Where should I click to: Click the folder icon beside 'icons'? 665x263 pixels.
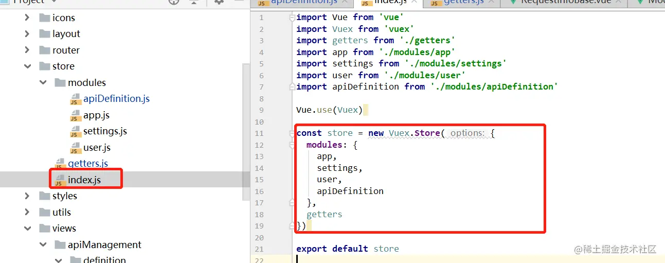point(45,18)
